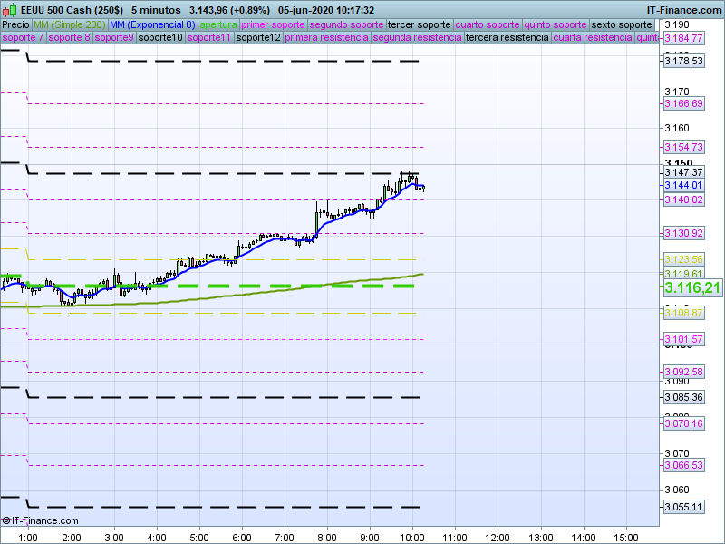Click the 'EEUU 500 Cash (250$)' instrument name
This screenshot has width=725, height=544.
[x=71, y=9]
